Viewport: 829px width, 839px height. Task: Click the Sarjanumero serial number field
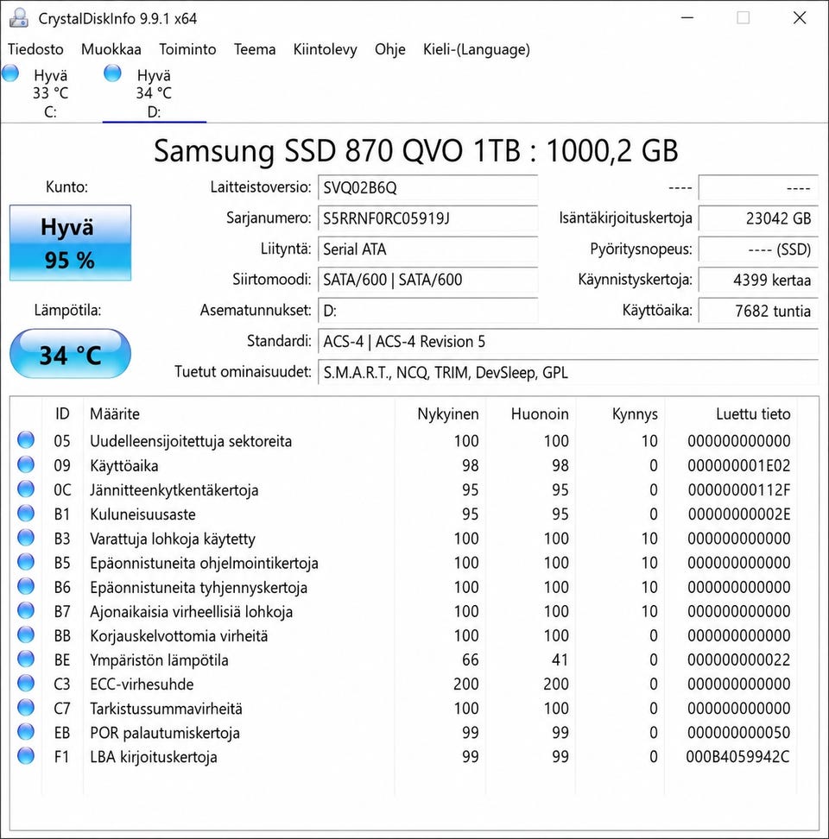[427, 218]
